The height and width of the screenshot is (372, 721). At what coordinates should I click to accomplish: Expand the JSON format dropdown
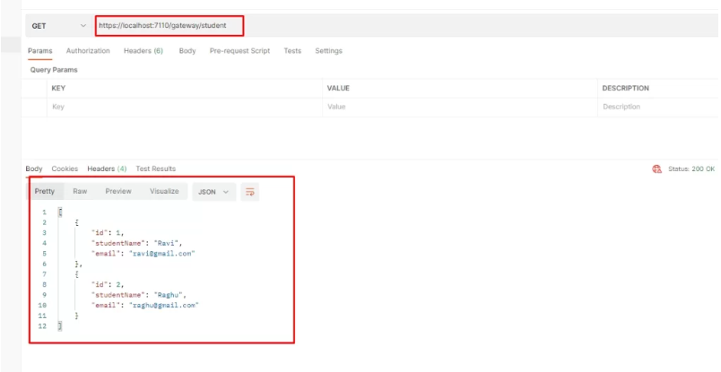213,192
